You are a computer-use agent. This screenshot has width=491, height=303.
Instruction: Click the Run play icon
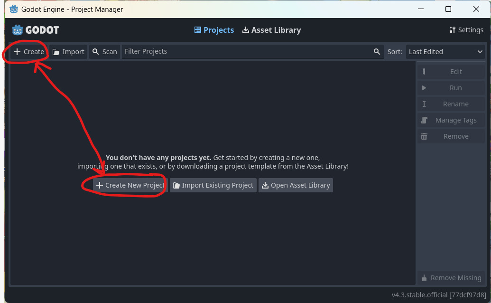424,88
